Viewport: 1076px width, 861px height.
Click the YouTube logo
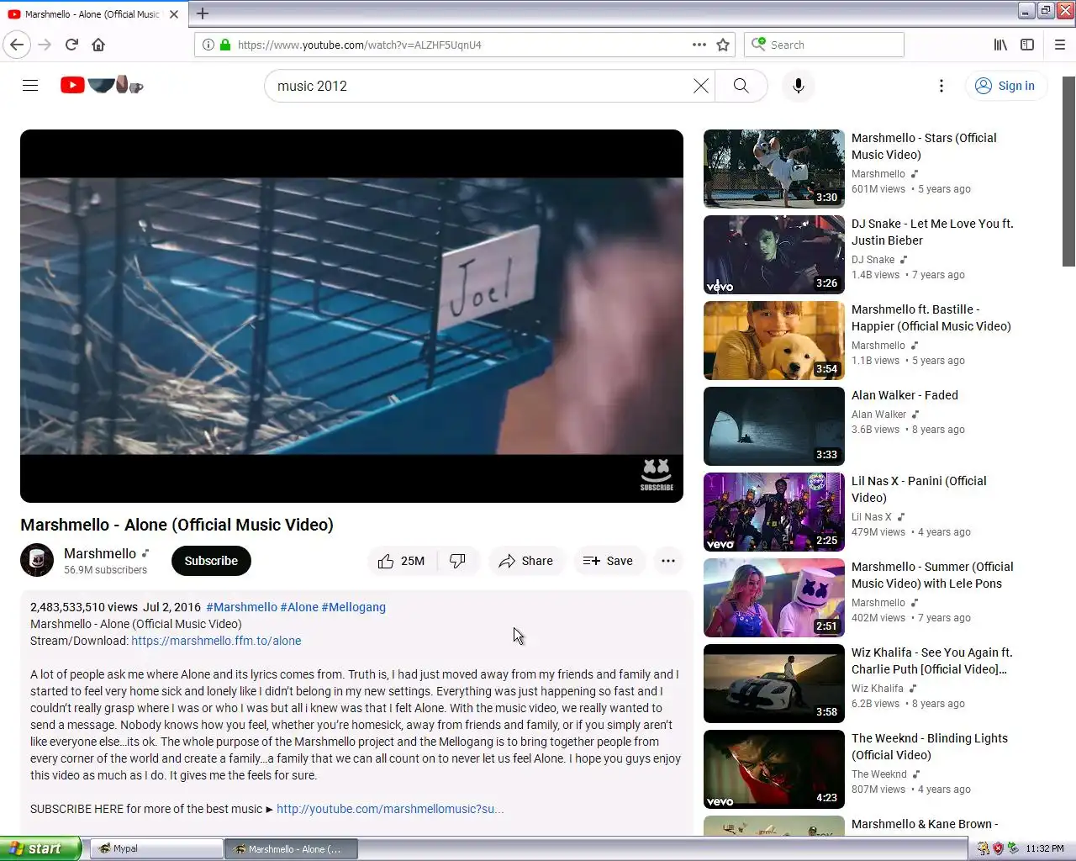[x=102, y=85]
